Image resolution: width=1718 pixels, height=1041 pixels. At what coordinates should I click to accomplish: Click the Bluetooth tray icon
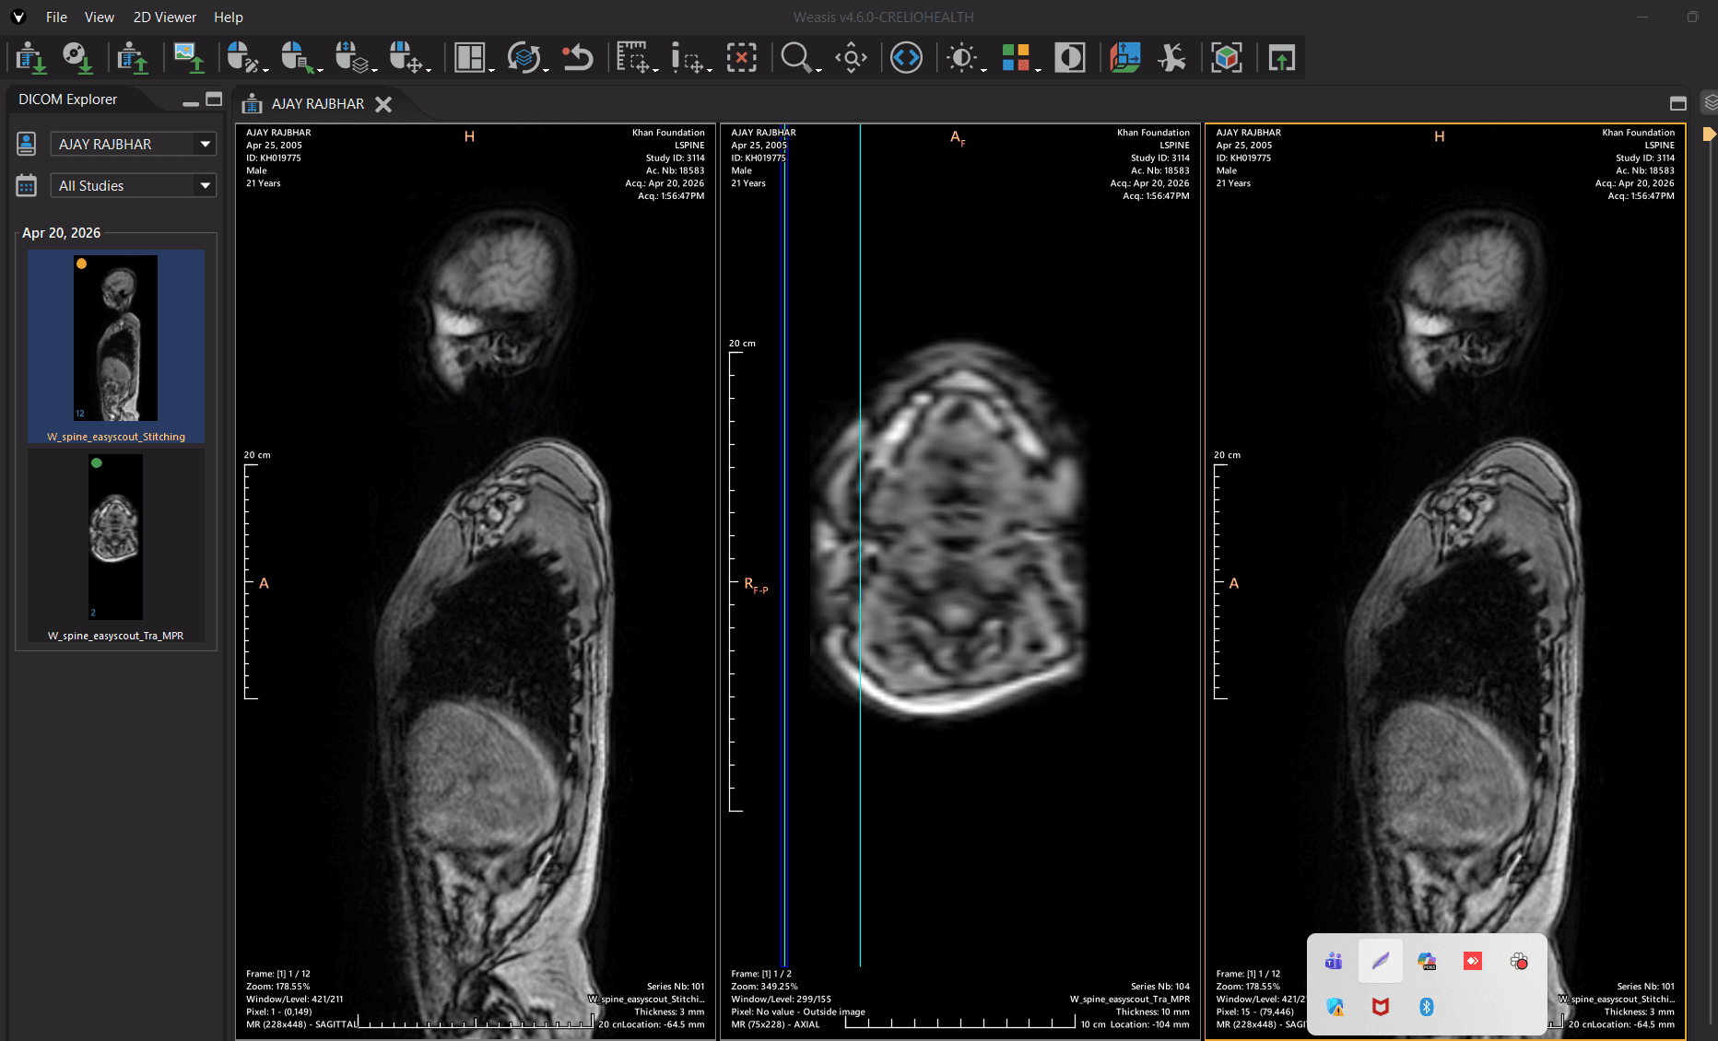click(x=1427, y=1007)
